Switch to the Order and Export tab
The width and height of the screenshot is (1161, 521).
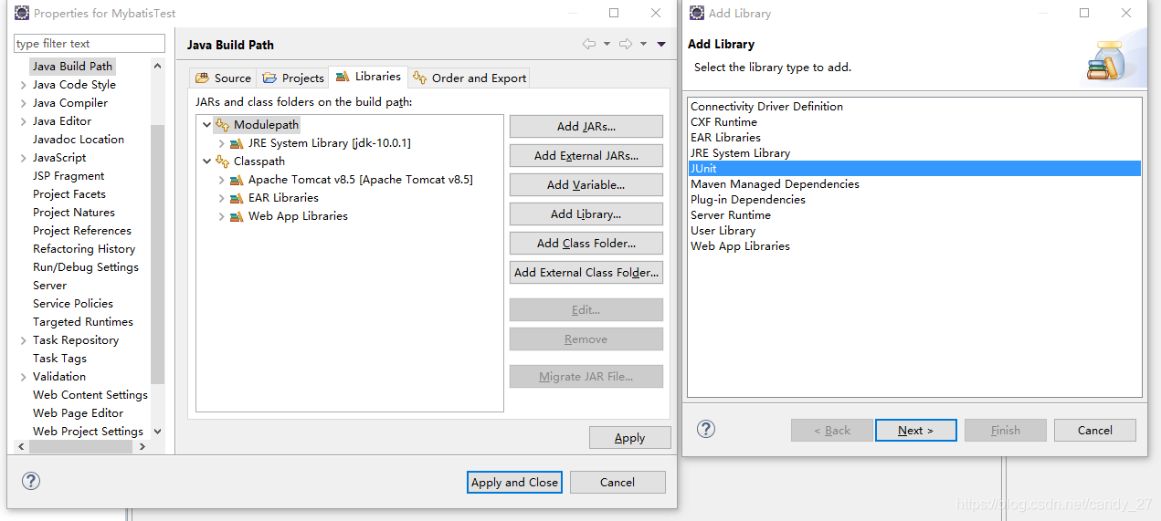[469, 78]
